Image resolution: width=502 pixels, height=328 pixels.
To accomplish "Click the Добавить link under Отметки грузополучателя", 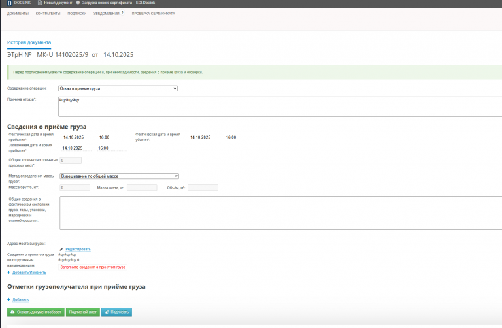I will click(20, 299).
